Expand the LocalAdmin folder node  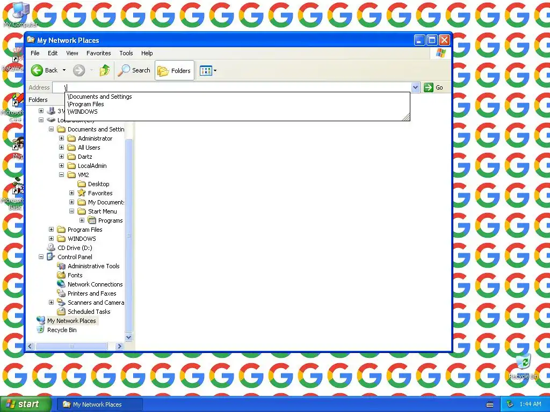coord(61,166)
